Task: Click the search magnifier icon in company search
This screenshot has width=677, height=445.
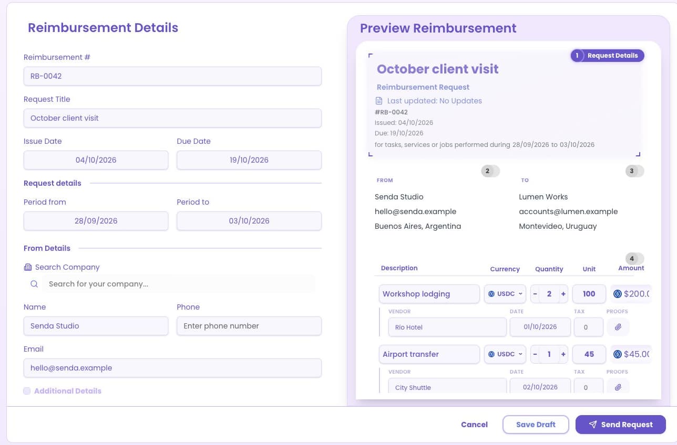Action: pyautogui.click(x=34, y=284)
